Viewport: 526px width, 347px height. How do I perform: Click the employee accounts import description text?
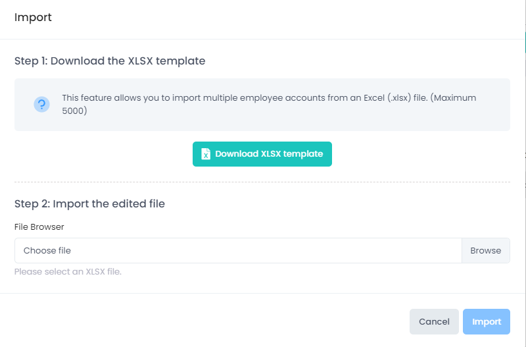263,98
